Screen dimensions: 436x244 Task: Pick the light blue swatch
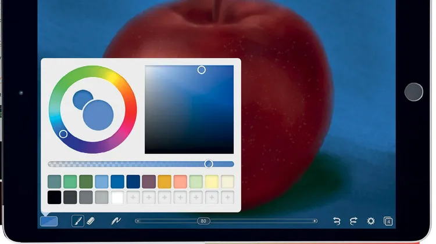[x=102, y=181]
